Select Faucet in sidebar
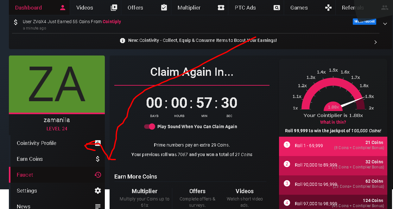 point(57,175)
